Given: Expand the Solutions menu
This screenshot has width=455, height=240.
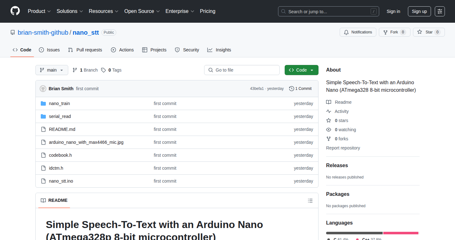Looking at the screenshot, I should click(x=70, y=11).
